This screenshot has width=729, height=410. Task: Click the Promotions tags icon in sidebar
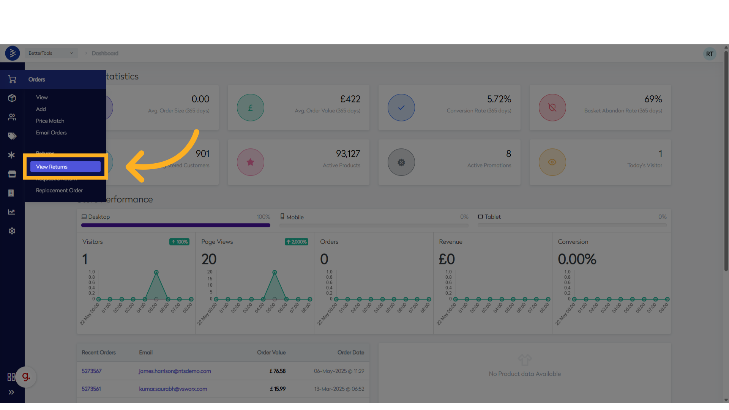tap(12, 136)
